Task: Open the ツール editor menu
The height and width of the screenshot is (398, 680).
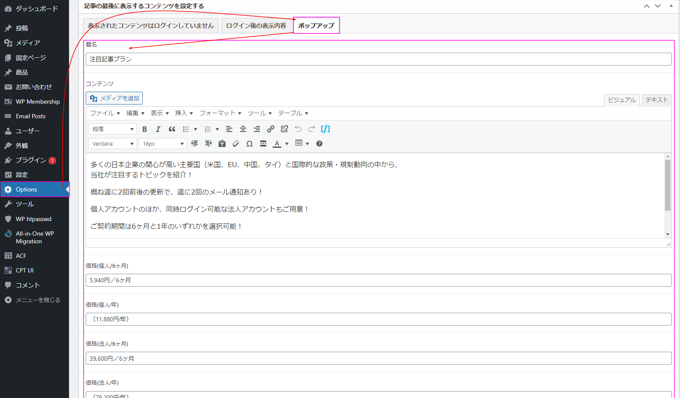Action: 260,113
